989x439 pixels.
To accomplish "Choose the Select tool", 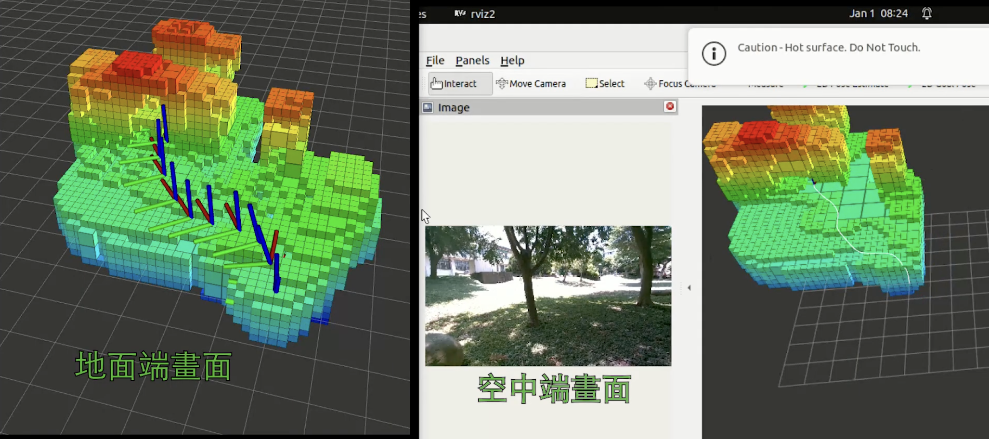I will (x=605, y=84).
